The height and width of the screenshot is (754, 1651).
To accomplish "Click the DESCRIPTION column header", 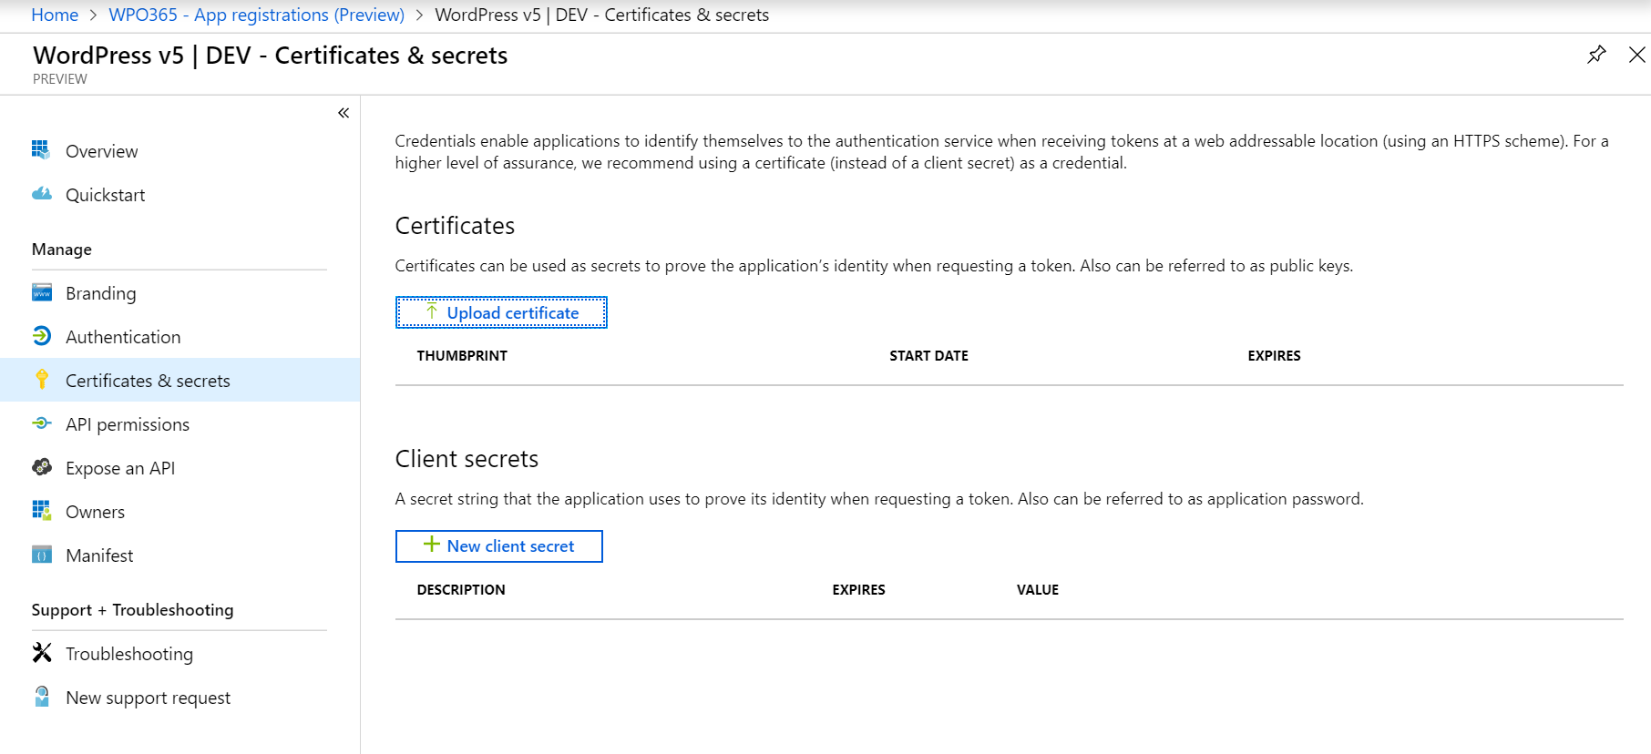I will coord(461,590).
